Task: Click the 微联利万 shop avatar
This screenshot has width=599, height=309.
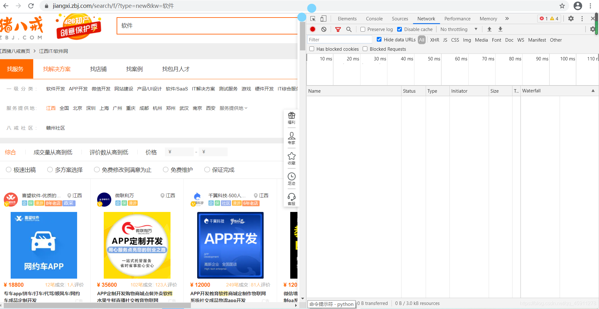Action: (x=104, y=199)
